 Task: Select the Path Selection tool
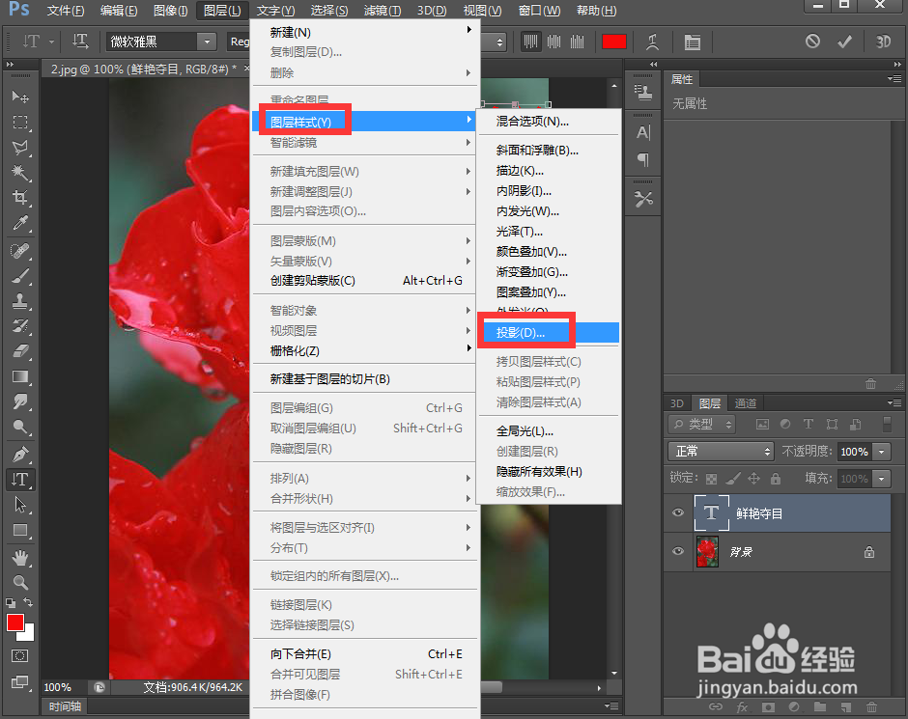20,505
